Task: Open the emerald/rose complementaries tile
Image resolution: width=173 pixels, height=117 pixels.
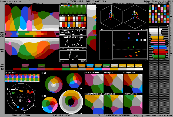Action: [x=133, y=105]
